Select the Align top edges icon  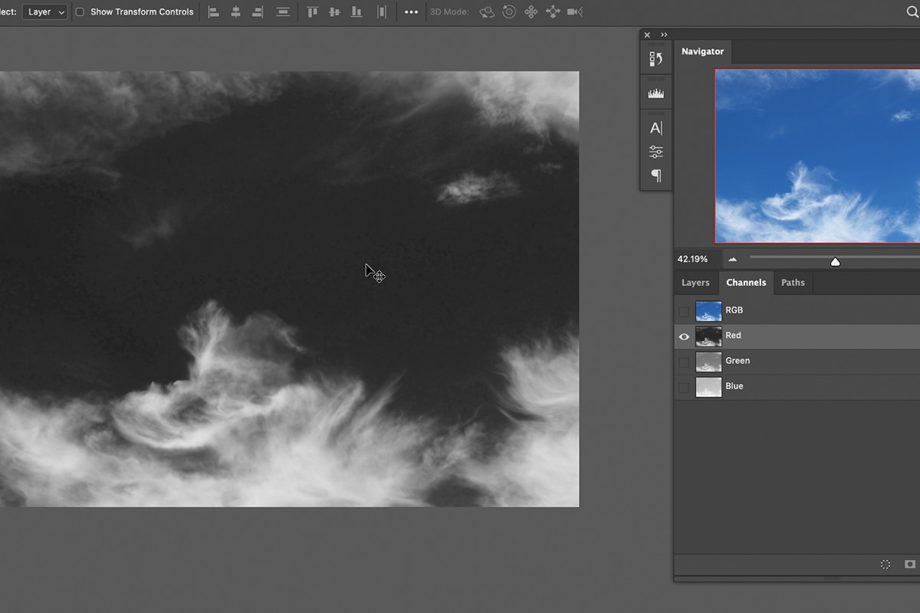[x=312, y=11]
